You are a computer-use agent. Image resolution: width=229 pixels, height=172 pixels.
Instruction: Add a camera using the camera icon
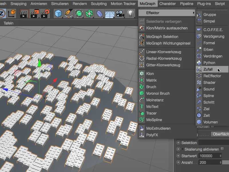pyautogui.click(x=120, y=13)
